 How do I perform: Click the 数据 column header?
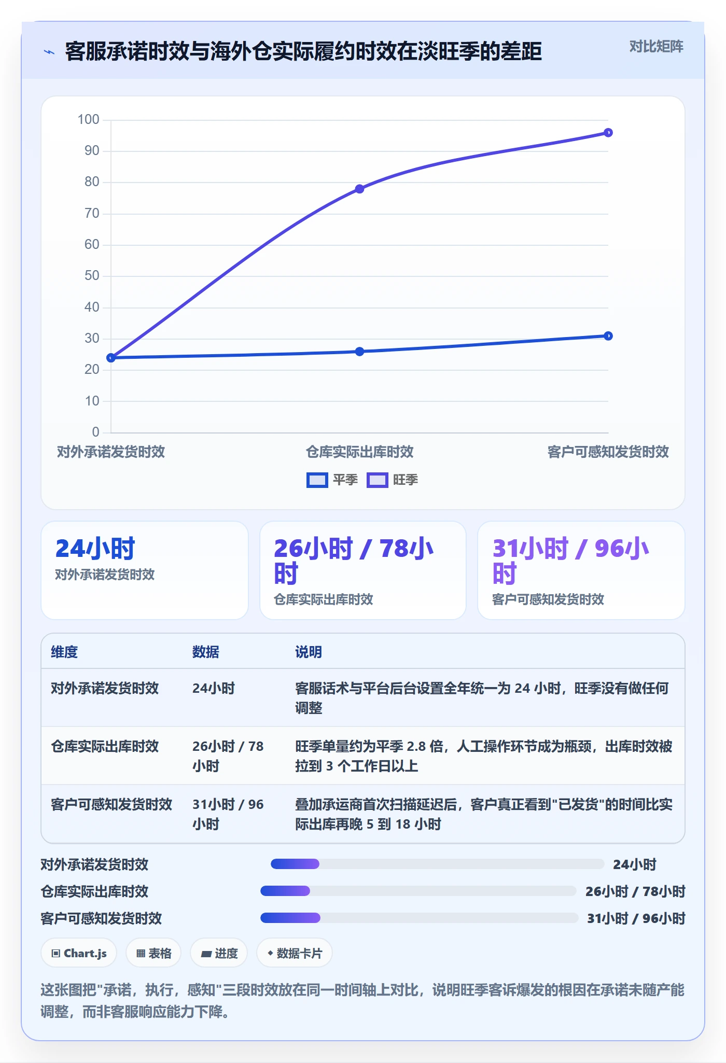[x=205, y=652]
